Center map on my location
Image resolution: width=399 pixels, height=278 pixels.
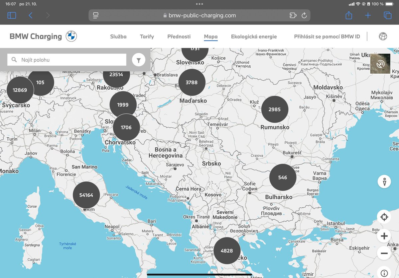(384, 217)
